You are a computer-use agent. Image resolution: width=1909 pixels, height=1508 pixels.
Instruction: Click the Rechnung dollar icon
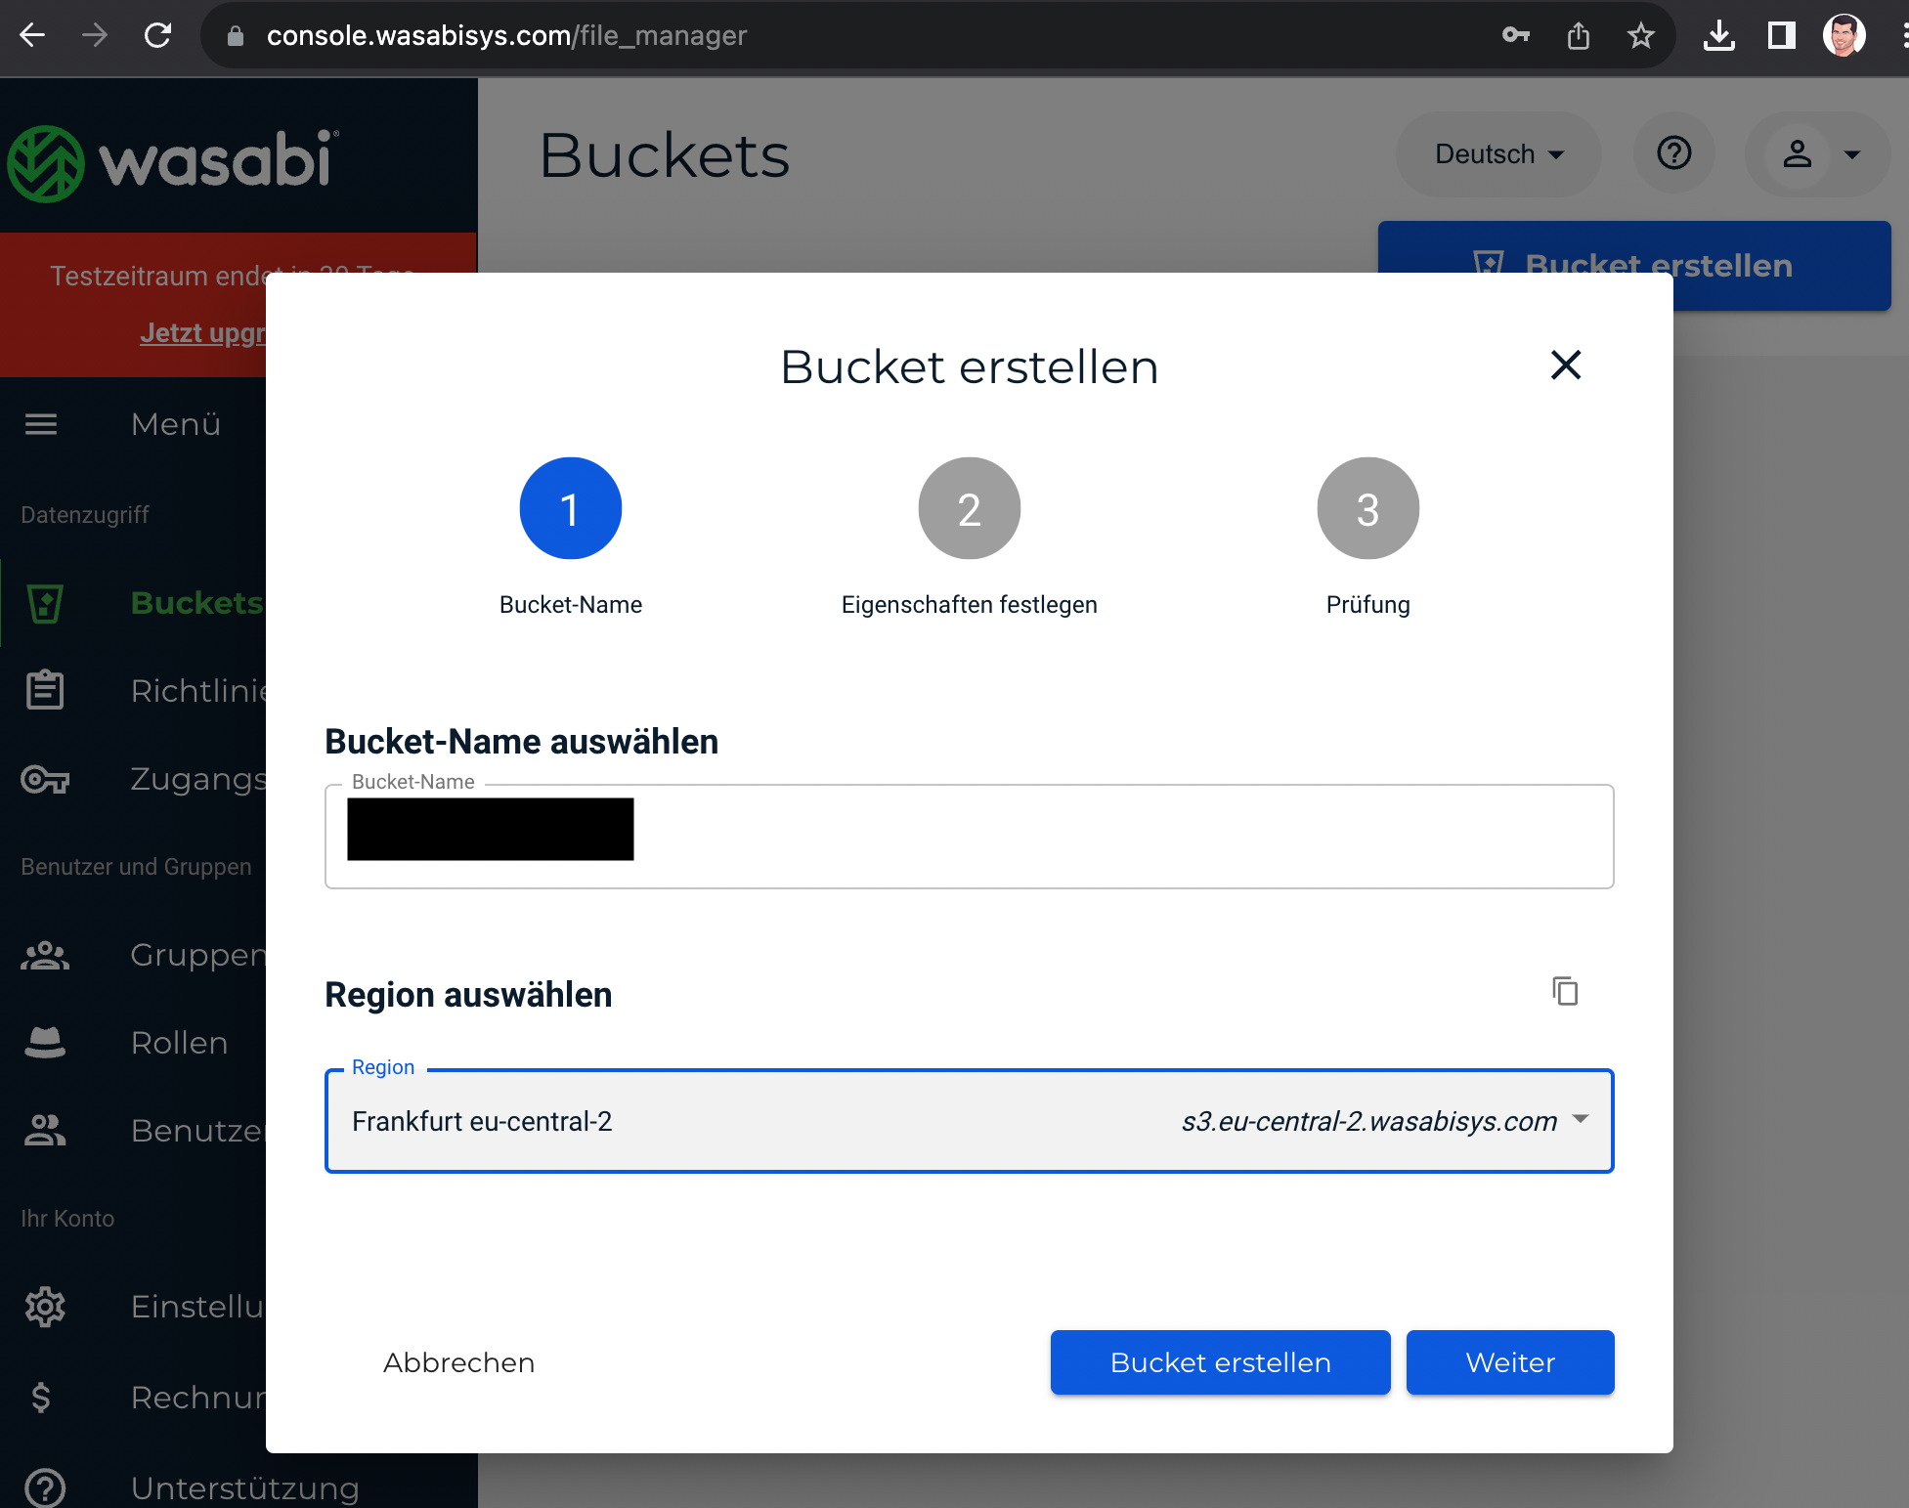point(41,1398)
